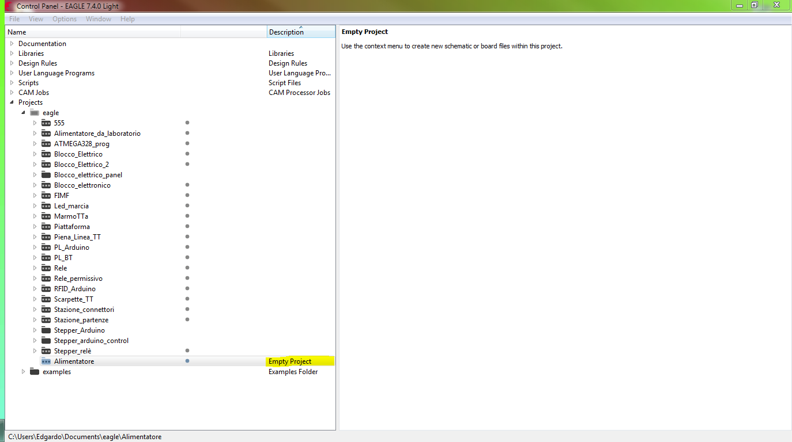Click the FIMF project icon
The height and width of the screenshot is (442, 792).
(x=46, y=196)
